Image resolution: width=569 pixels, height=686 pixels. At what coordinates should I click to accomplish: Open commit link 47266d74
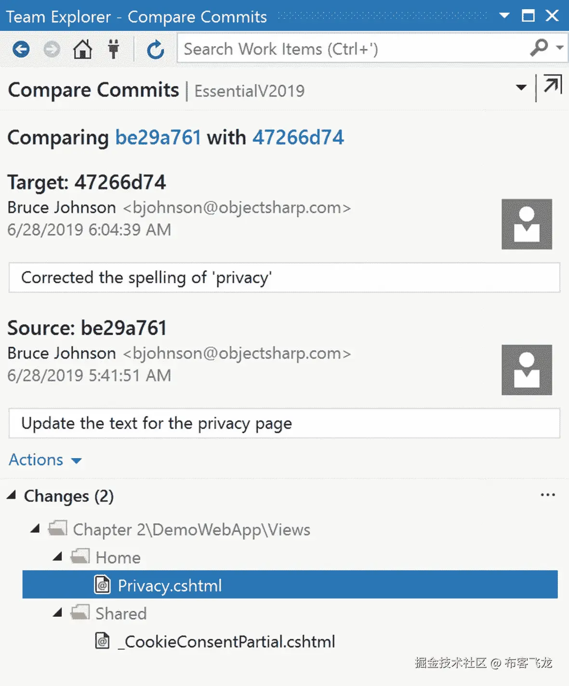[298, 138]
